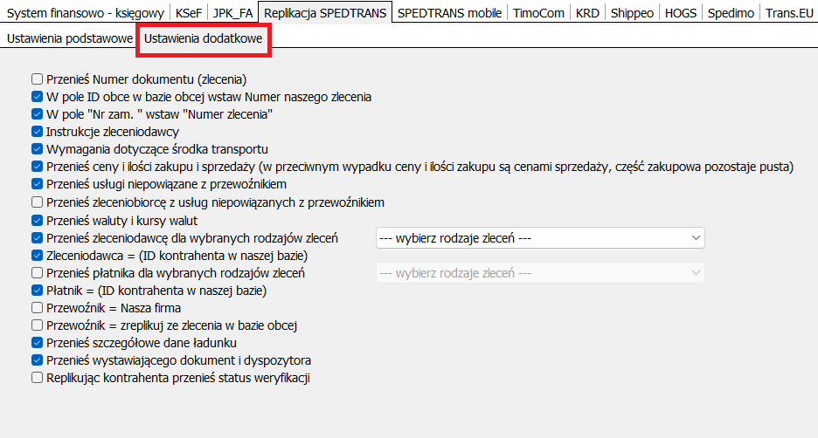Enable 'Przewoźnik = Nasza firma' checkbox
The image size is (818, 438).
38,308
